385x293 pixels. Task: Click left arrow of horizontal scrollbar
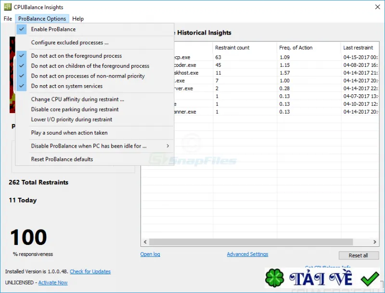[145, 242]
